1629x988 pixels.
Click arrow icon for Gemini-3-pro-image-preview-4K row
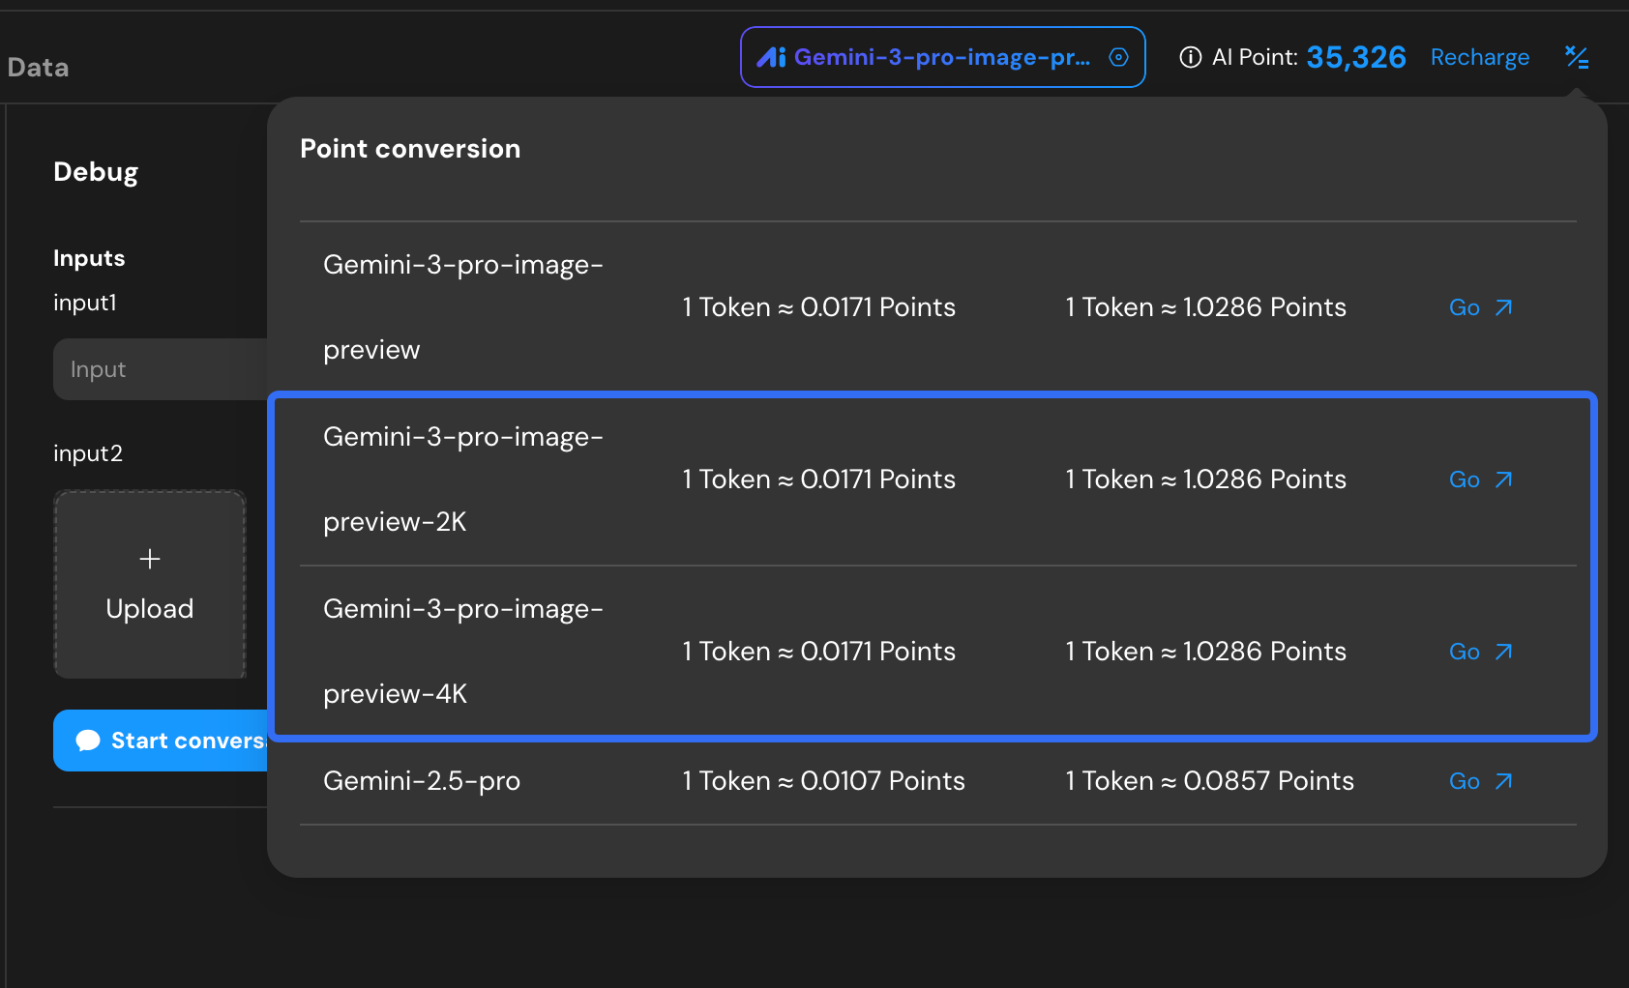1503,653
